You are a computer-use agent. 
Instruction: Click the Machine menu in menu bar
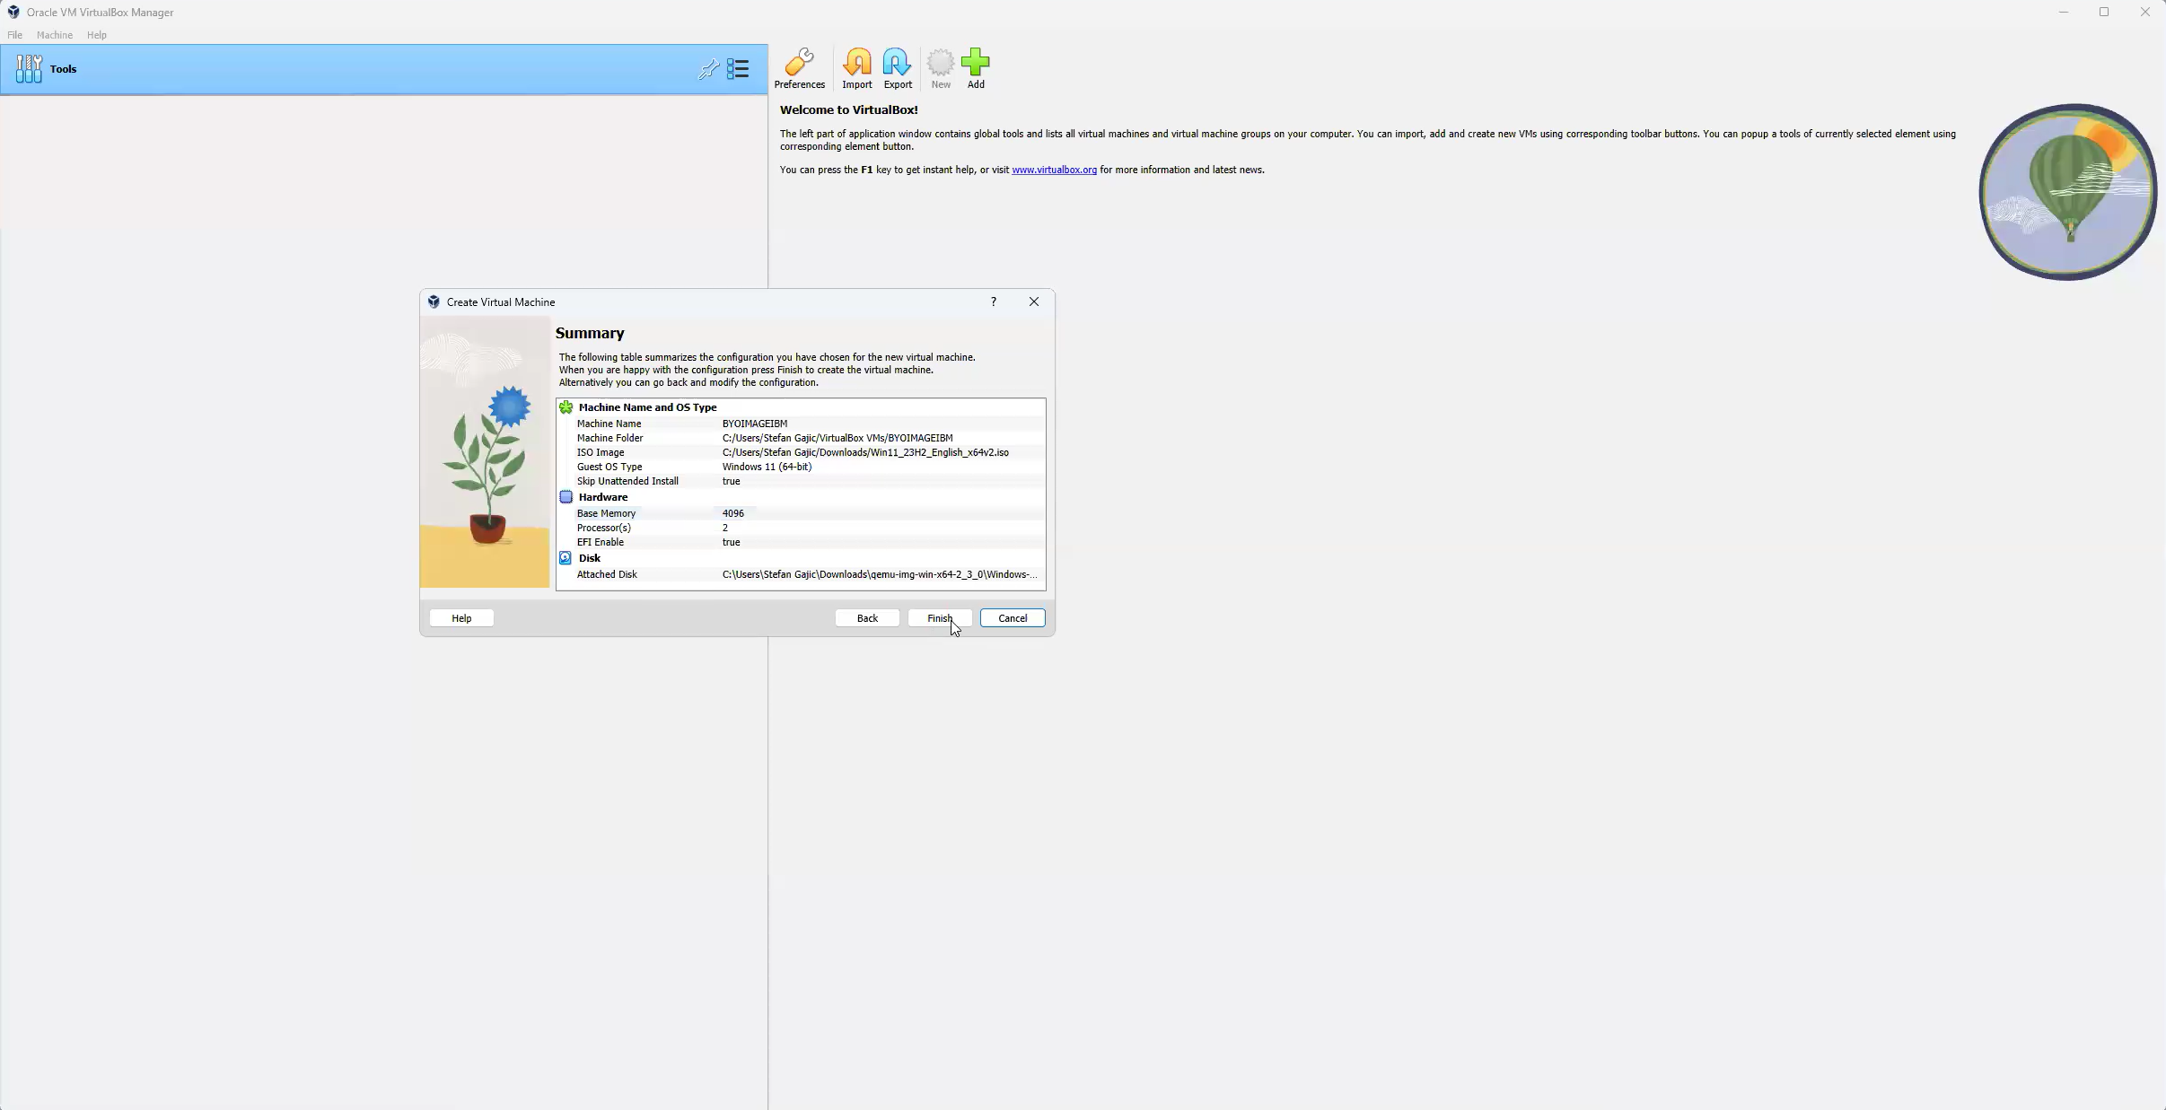point(52,34)
